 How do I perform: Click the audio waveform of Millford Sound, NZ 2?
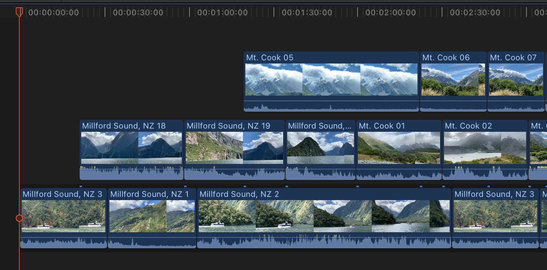(324, 242)
